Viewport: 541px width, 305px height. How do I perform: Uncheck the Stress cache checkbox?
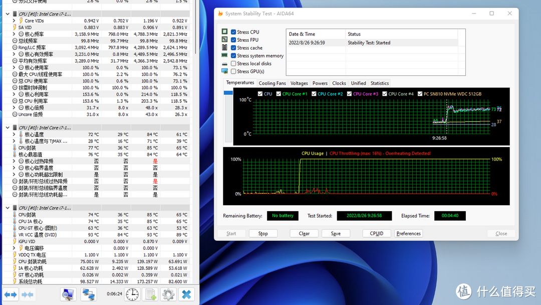(x=233, y=48)
